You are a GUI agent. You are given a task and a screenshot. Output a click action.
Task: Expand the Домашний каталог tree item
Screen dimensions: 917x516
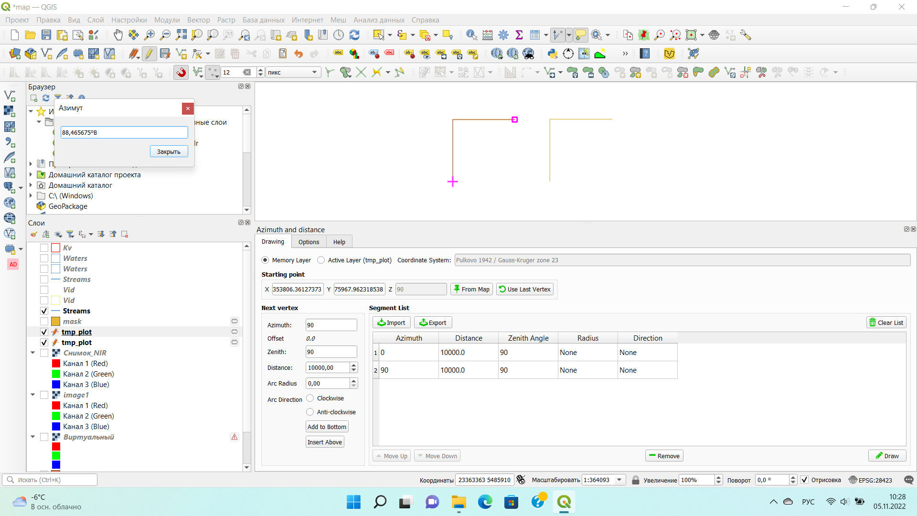(x=31, y=185)
